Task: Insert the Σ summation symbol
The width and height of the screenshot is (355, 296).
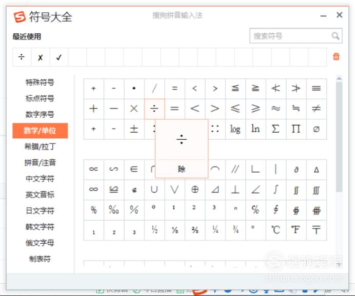Action: [276, 129]
